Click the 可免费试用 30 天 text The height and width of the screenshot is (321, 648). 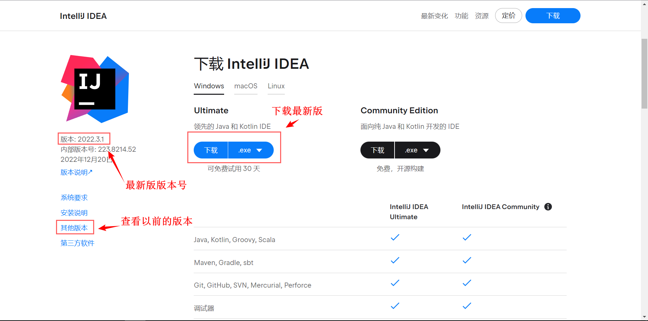pos(234,169)
